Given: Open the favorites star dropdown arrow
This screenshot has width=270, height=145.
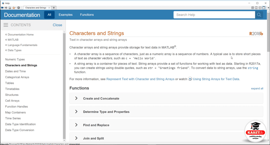Looking at the screenshot, I should click(x=16, y=8).
